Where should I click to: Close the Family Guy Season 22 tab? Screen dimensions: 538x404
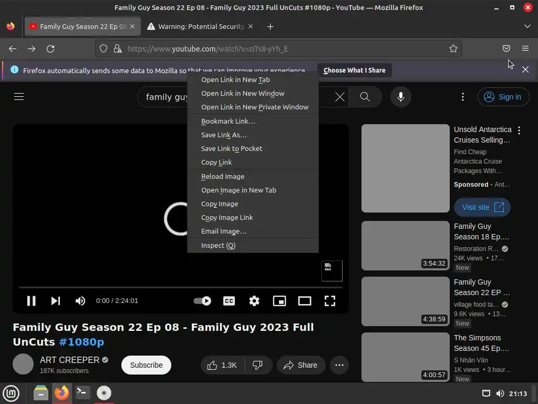[132, 26]
